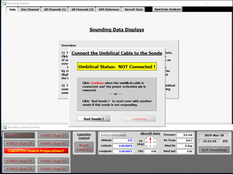The width and height of the screenshot is (233, 174).
Task: Click the Sounding Channel Control window icon
Action: (x=5, y=127)
